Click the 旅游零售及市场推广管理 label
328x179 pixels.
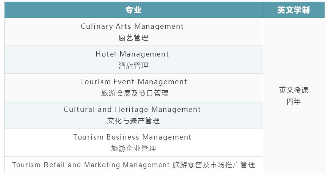(x=213, y=165)
